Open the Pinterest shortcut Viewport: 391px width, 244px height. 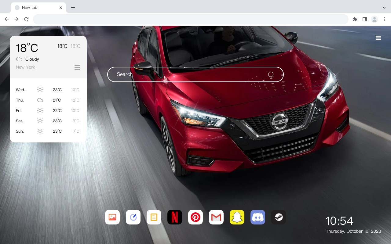195,217
